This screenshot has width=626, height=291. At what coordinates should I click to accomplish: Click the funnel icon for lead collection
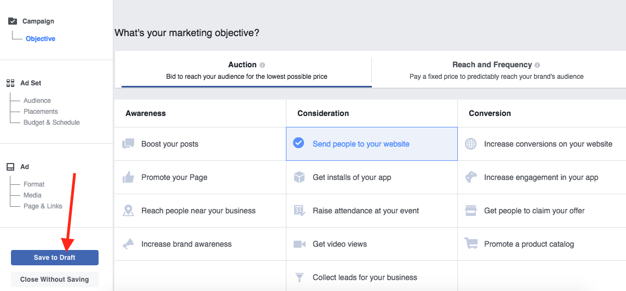299,277
